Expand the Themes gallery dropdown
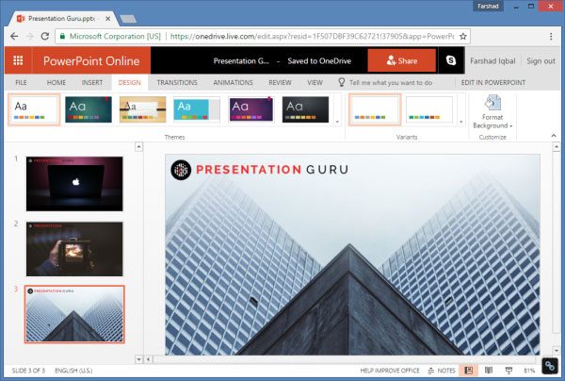Screen dimensions: 565x381 (336, 121)
